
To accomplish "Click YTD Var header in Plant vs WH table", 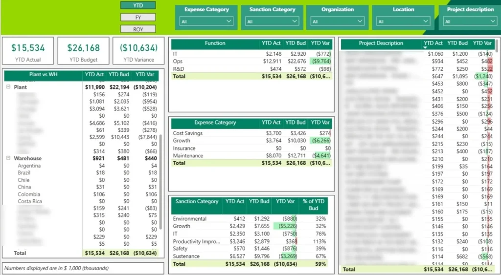I will [x=145, y=74].
